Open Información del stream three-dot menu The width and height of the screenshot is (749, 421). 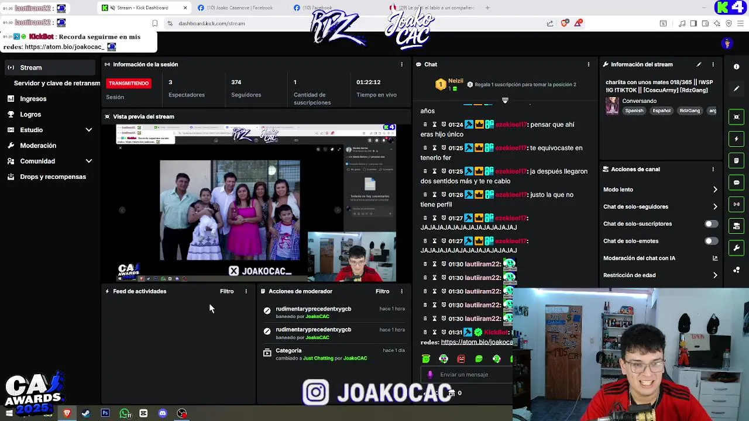pyautogui.click(x=713, y=64)
